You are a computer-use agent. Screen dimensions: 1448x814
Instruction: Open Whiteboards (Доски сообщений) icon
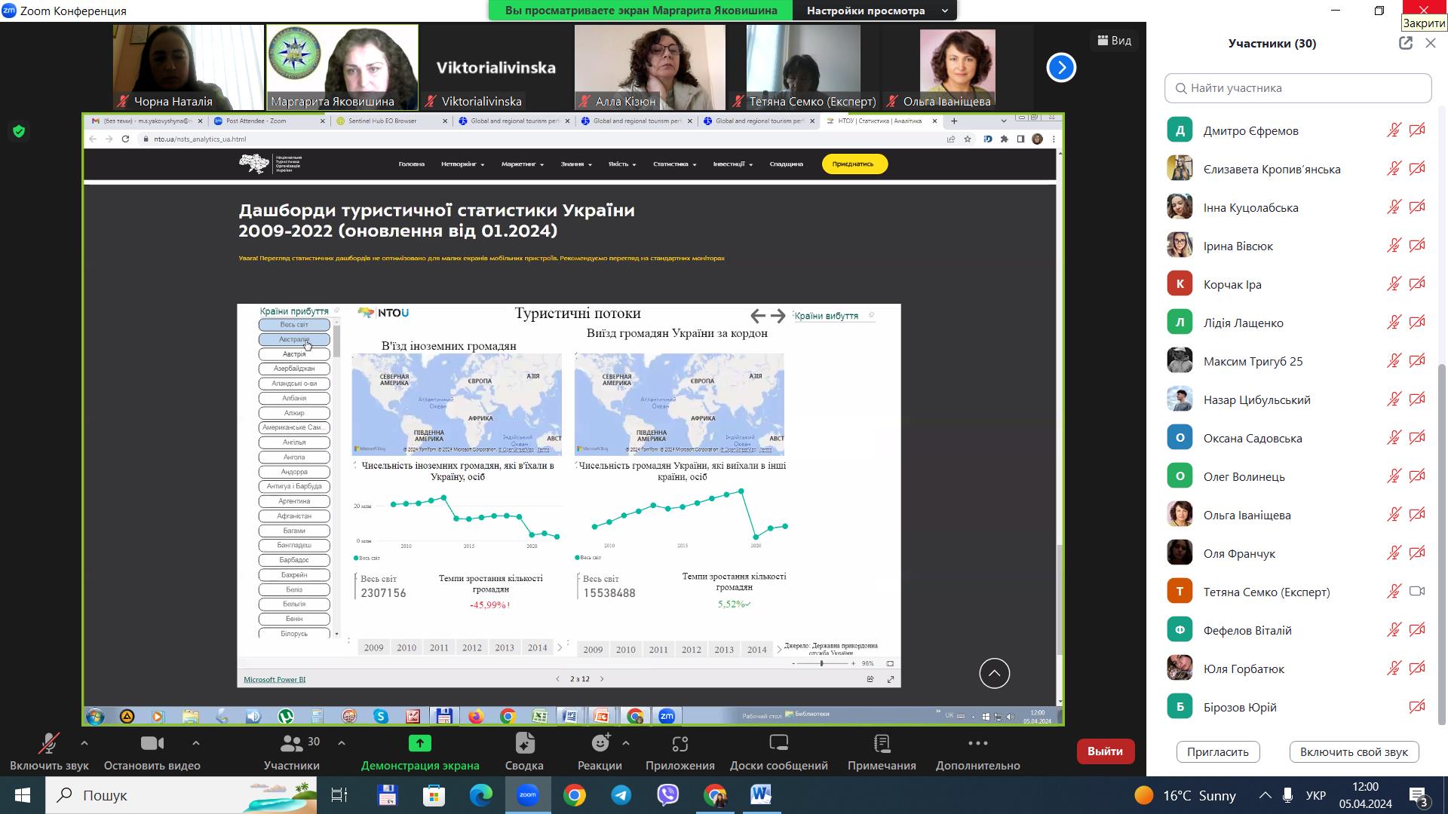(778, 744)
